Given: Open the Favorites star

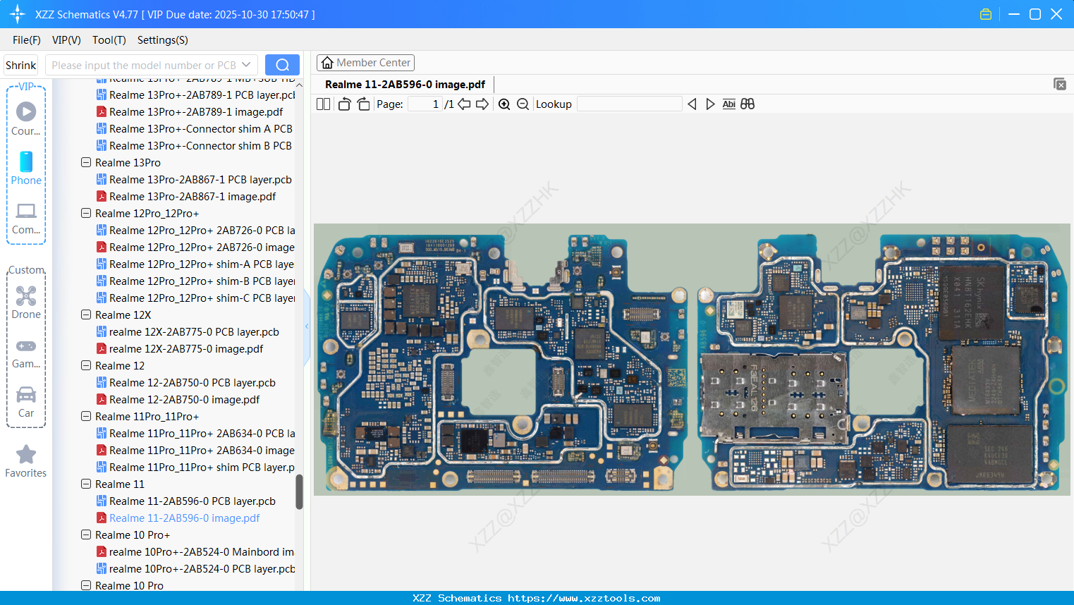Looking at the screenshot, I should pyautogui.click(x=26, y=461).
